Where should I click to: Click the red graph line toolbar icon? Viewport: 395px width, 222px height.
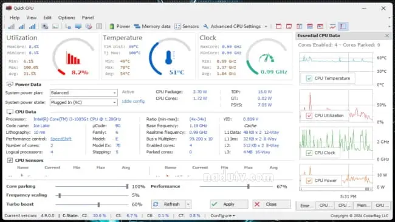tap(332, 26)
